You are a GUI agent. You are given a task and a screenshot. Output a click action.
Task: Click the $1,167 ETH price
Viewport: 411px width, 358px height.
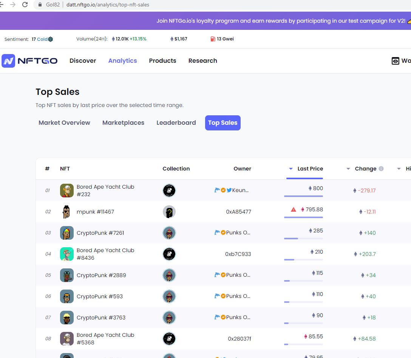181,39
